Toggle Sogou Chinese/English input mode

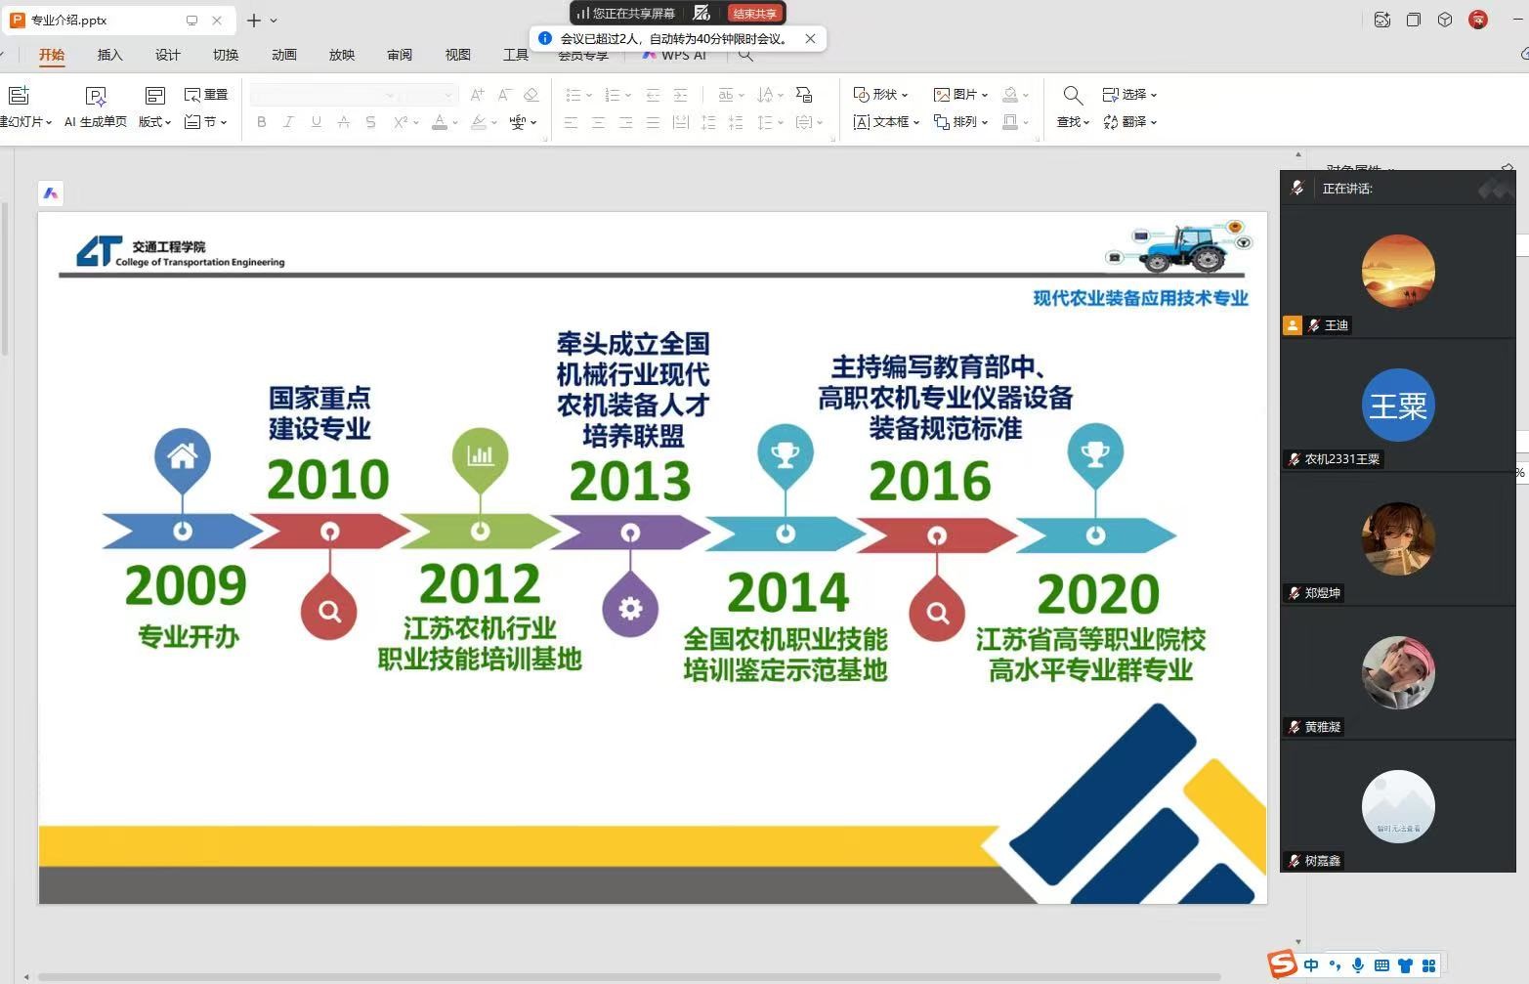pos(1311,965)
